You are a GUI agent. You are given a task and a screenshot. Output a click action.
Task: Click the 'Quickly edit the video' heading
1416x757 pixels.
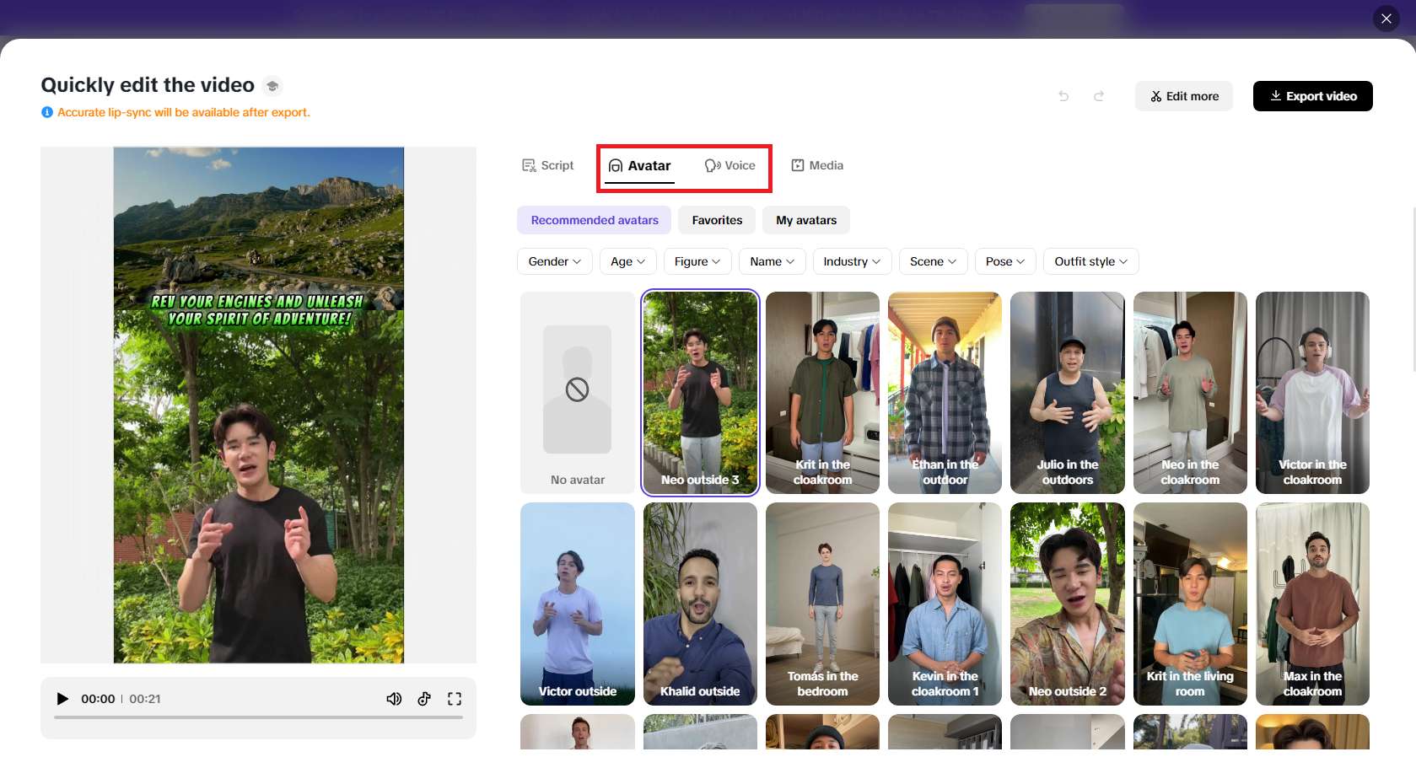(x=148, y=85)
